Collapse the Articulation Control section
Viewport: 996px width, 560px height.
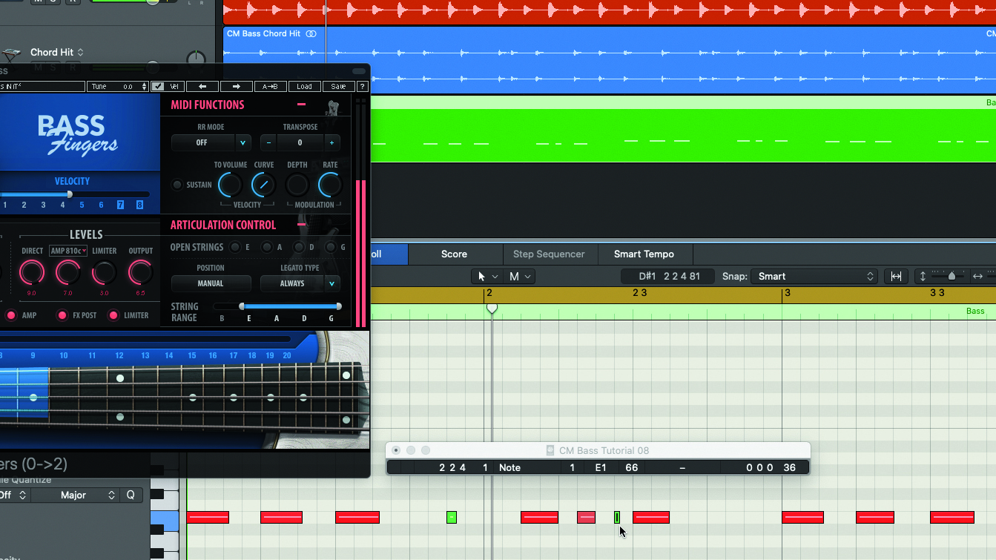pos(301,224)
